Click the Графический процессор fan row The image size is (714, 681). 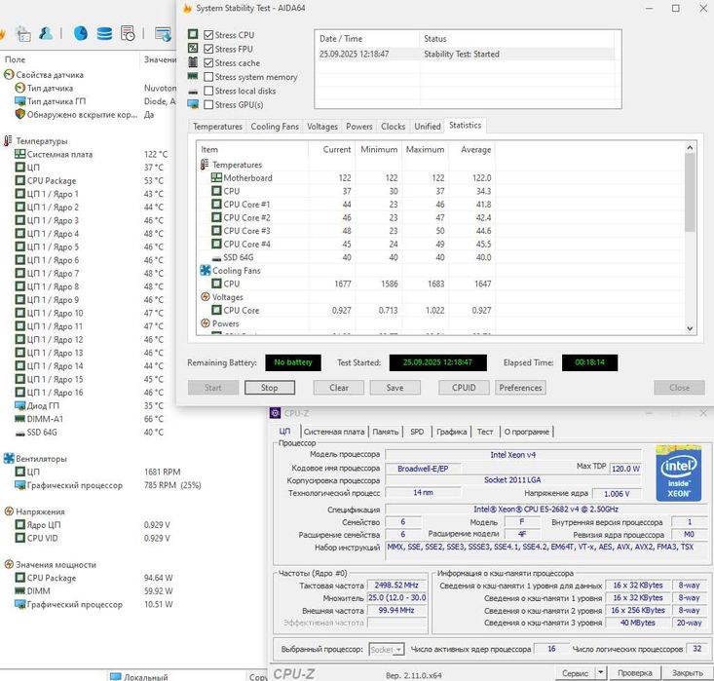coord(108,485)
